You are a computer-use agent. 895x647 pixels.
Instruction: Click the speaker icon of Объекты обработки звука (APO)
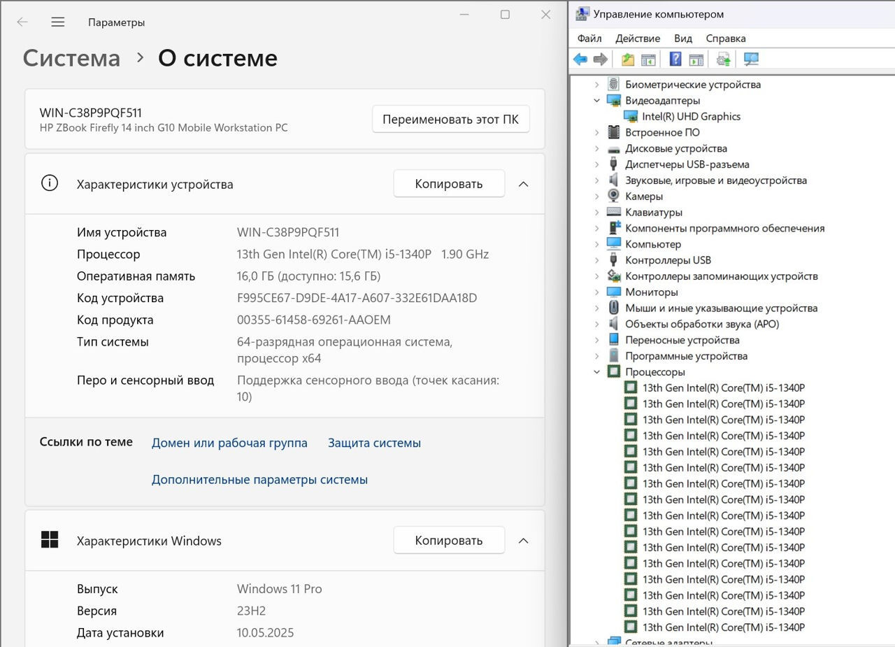[x=613, y=324]
